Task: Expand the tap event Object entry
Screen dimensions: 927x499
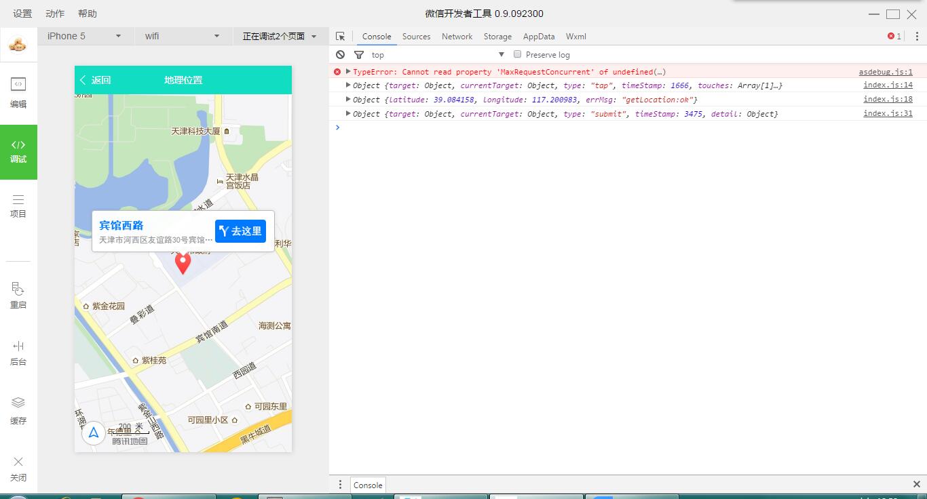Action: (x=348, y=85)
